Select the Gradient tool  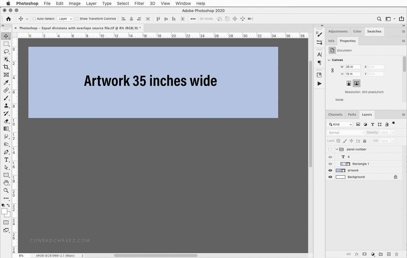(x=6, y=129)
